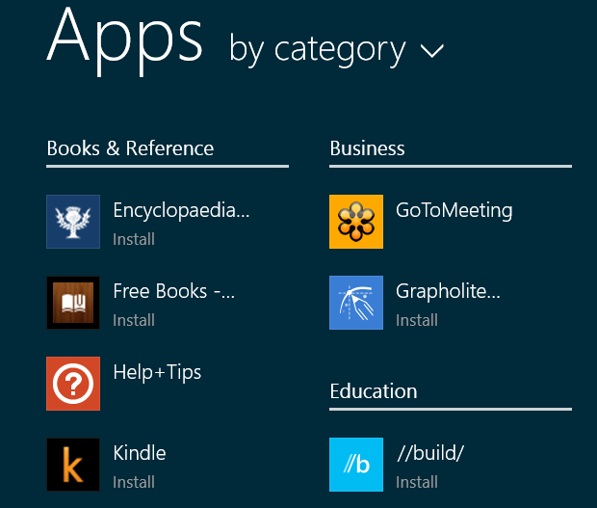Click the Books & Reference category header
Screen dimensions: 597x508
point(130,148)
